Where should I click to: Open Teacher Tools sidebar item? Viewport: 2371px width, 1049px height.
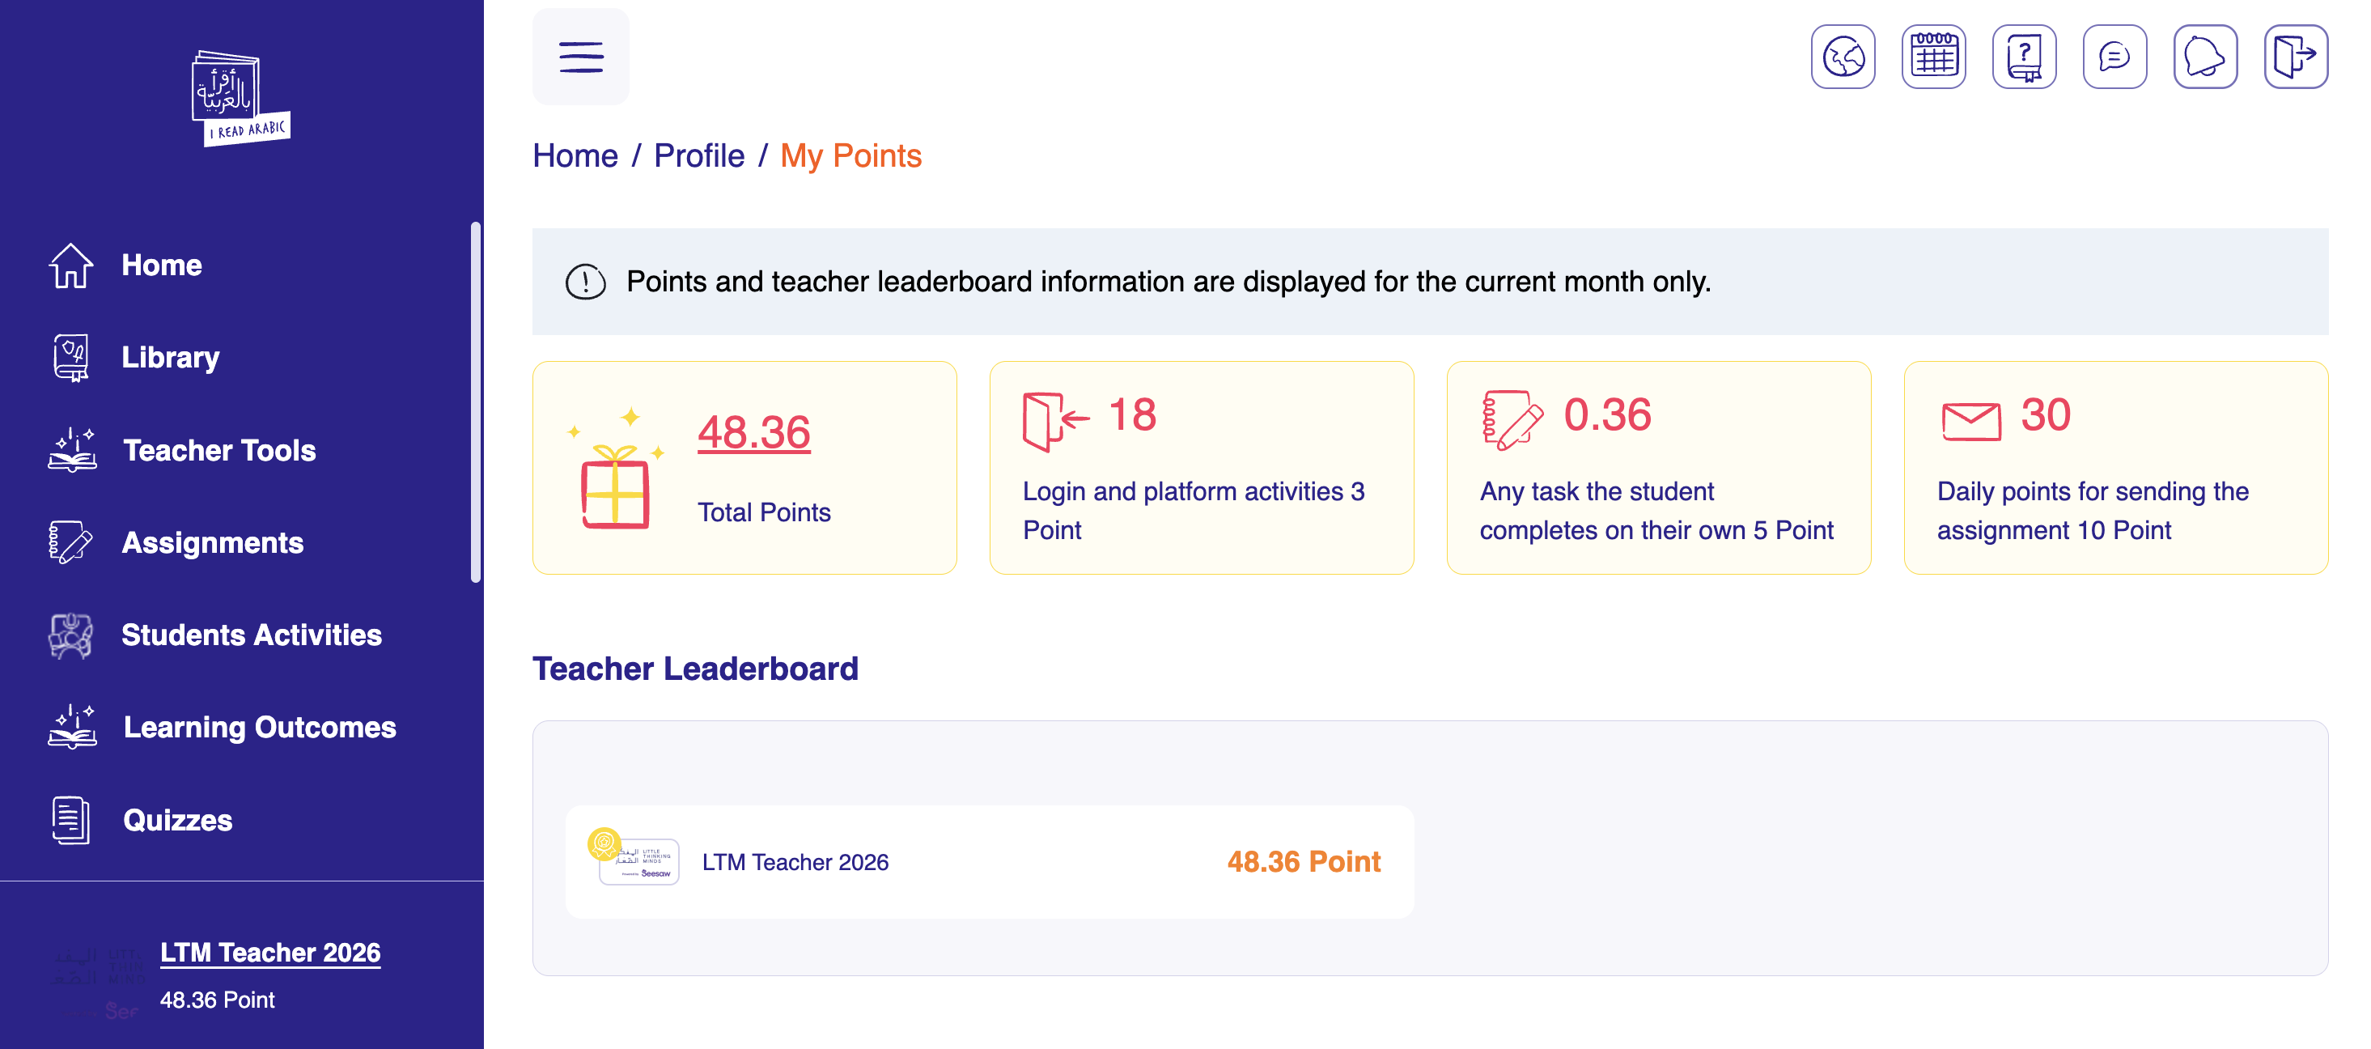(x=219, y=450)
